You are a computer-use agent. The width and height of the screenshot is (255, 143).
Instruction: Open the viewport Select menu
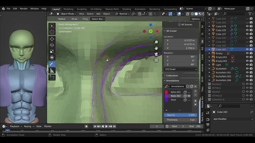coord(90,14)
